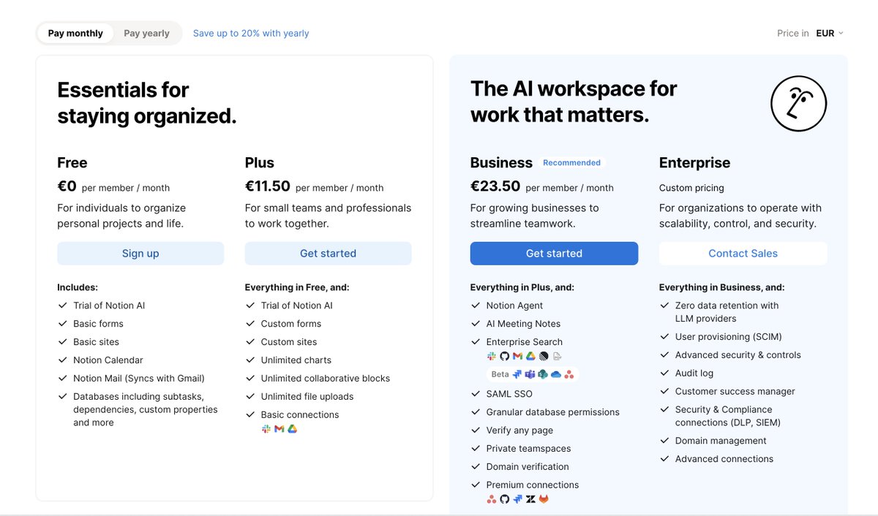
Task: Click Notion Mail (Syncs with Gmail) feature
Action: pos(139,378)
